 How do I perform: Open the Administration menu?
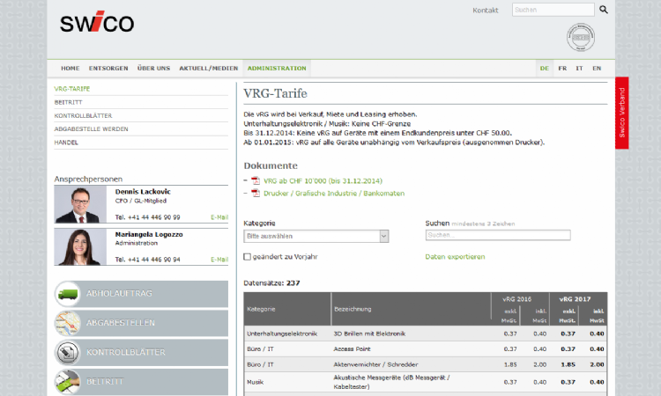277,68
